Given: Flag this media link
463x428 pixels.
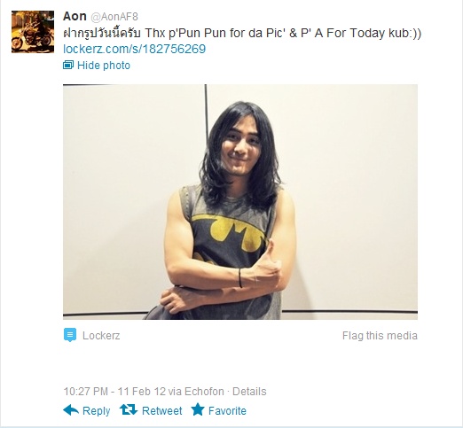Looking at the screenshot, I should 380,336.
